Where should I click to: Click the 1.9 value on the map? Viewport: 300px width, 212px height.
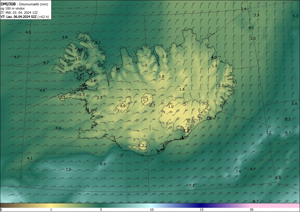point(215,66)
